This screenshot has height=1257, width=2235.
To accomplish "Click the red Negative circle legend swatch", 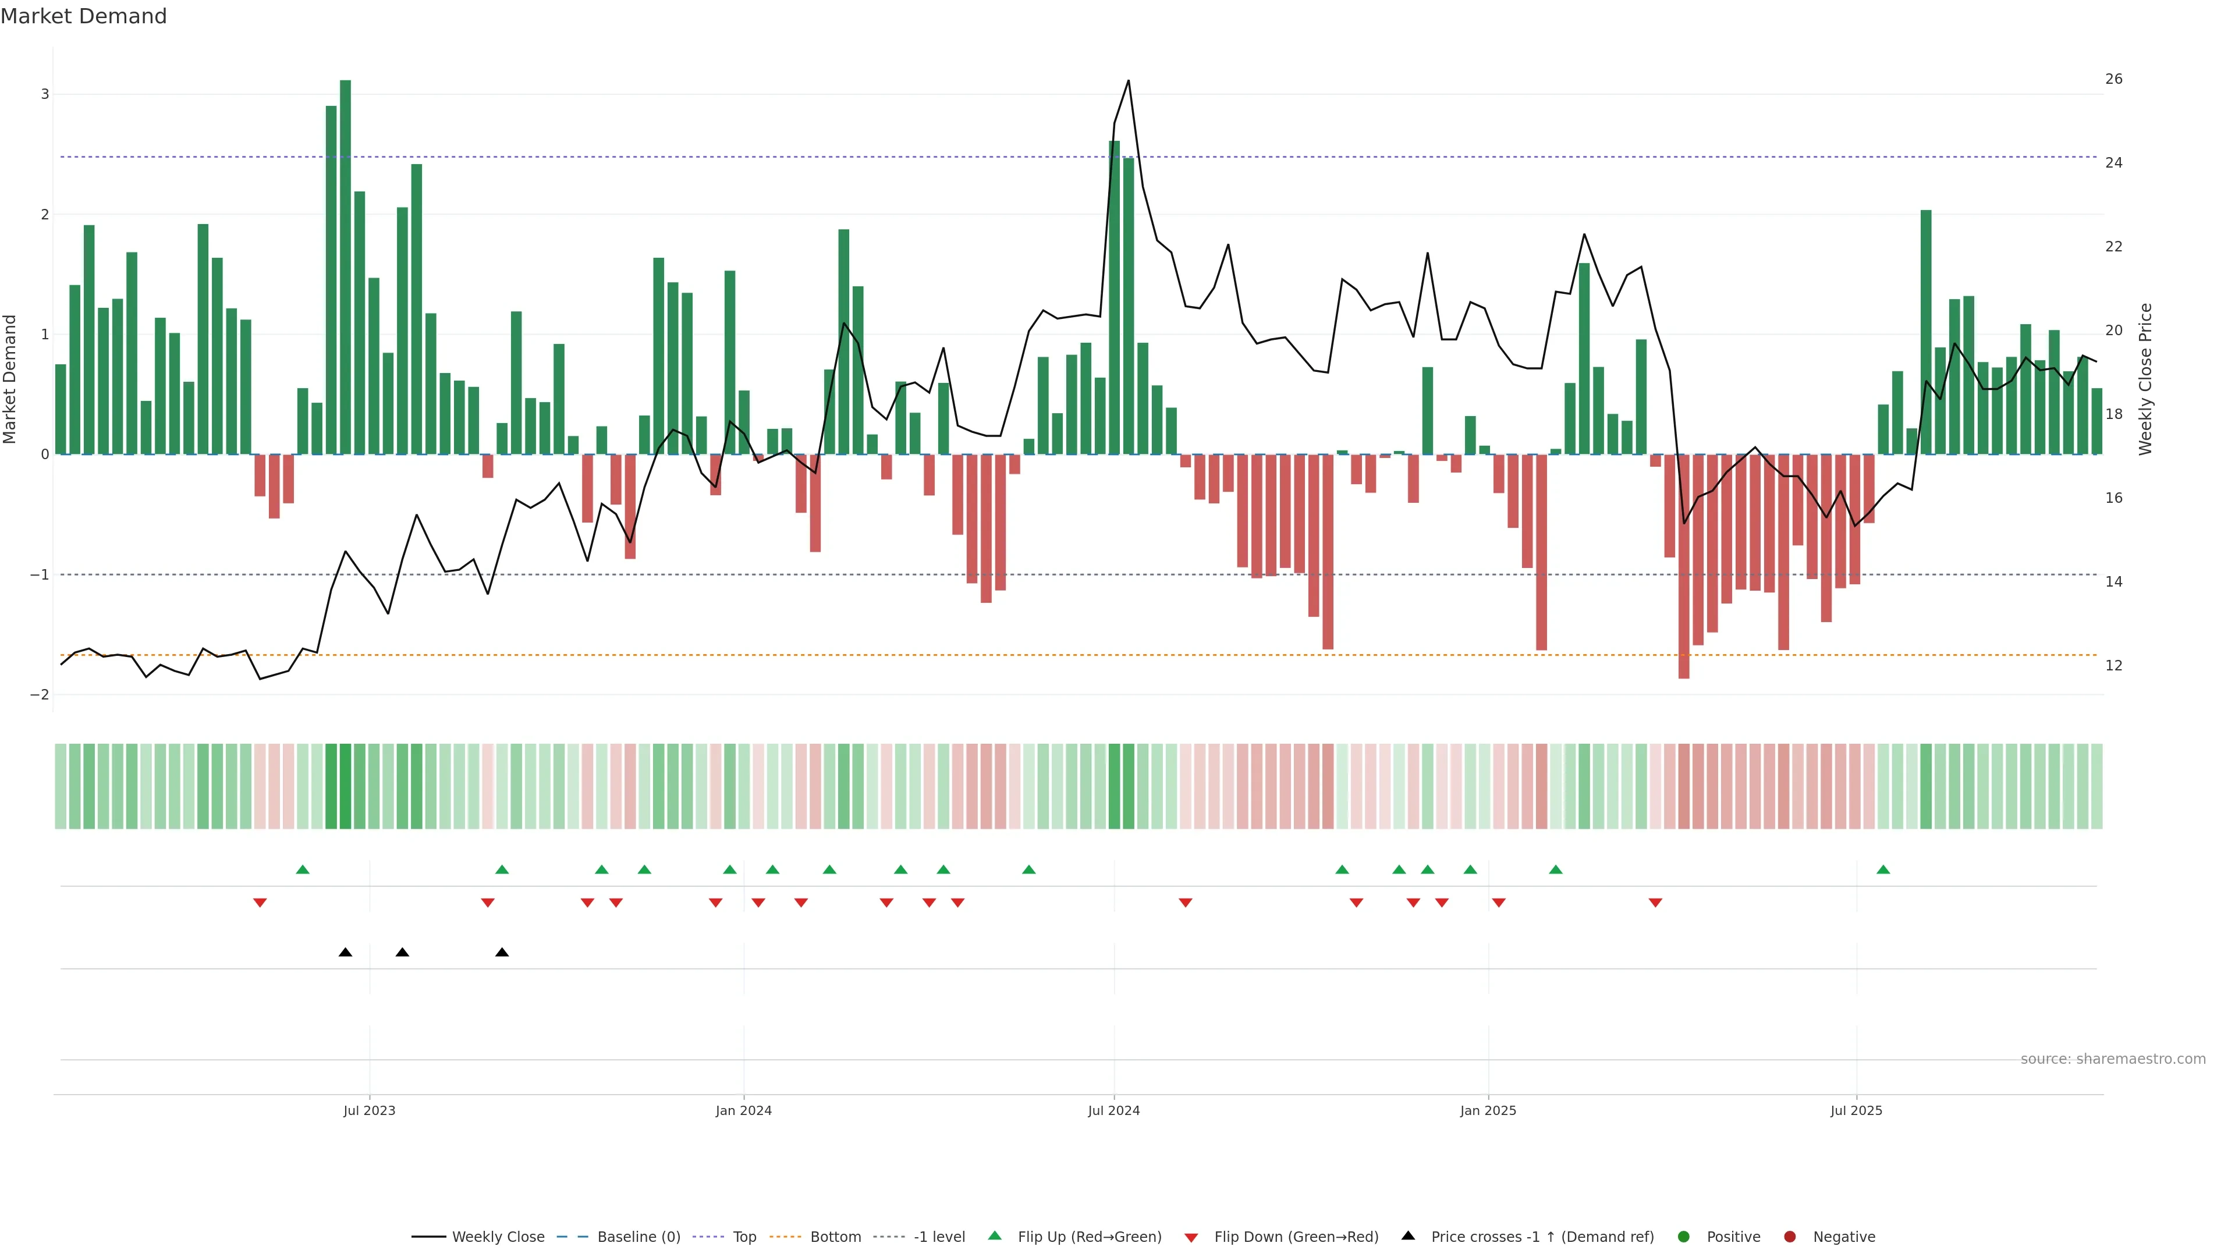I will [x=1789, y=1237].
